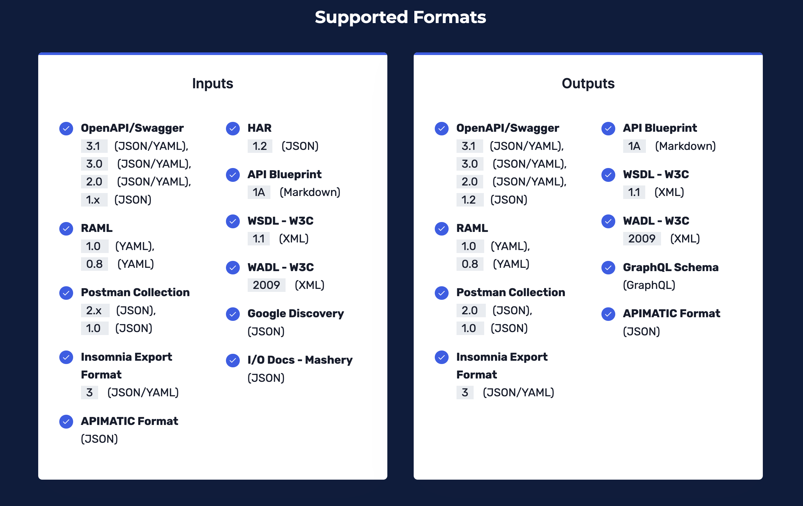Click checkmark beside I/O Docs - Mashery

click(x=233, y=360)
